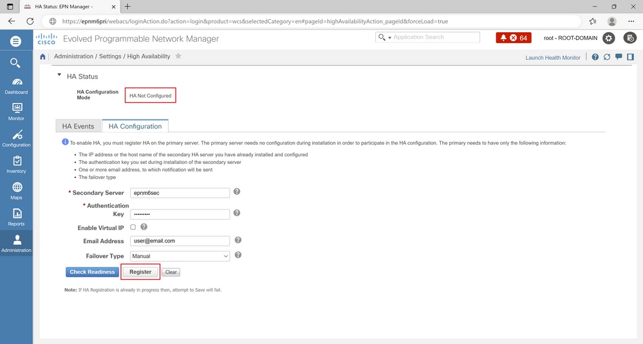Focus the Application Search box

436,37
